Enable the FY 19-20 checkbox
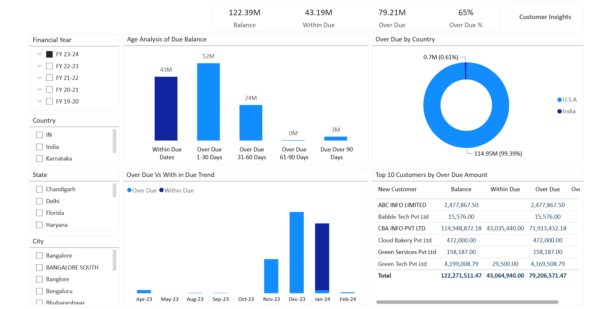 [x=49, y=101]
